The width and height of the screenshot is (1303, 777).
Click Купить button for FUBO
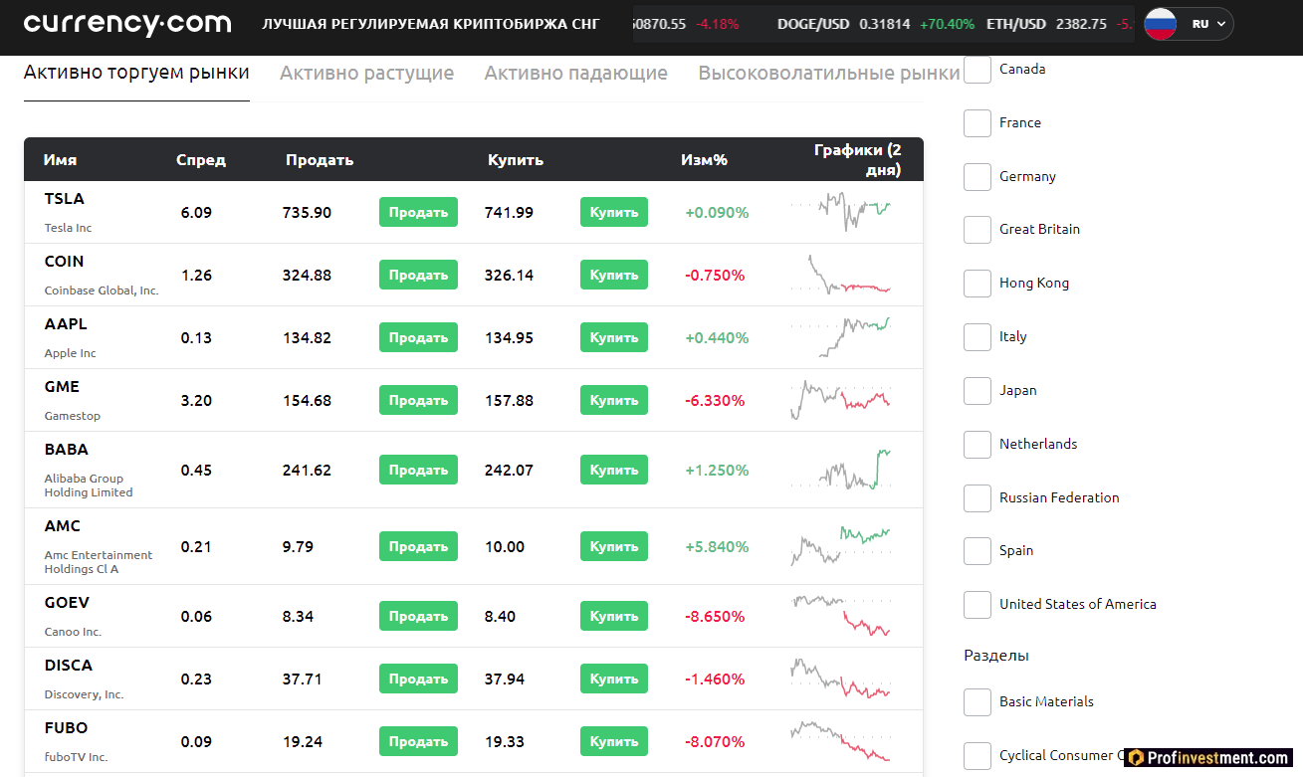coord(614,741)
